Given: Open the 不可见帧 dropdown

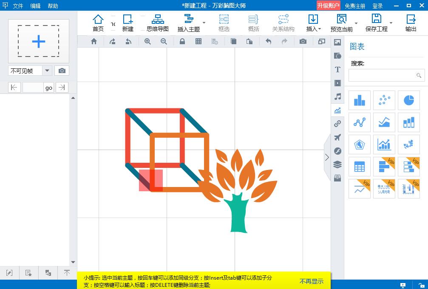Looking at the screenshot, I should click(47, 71).
